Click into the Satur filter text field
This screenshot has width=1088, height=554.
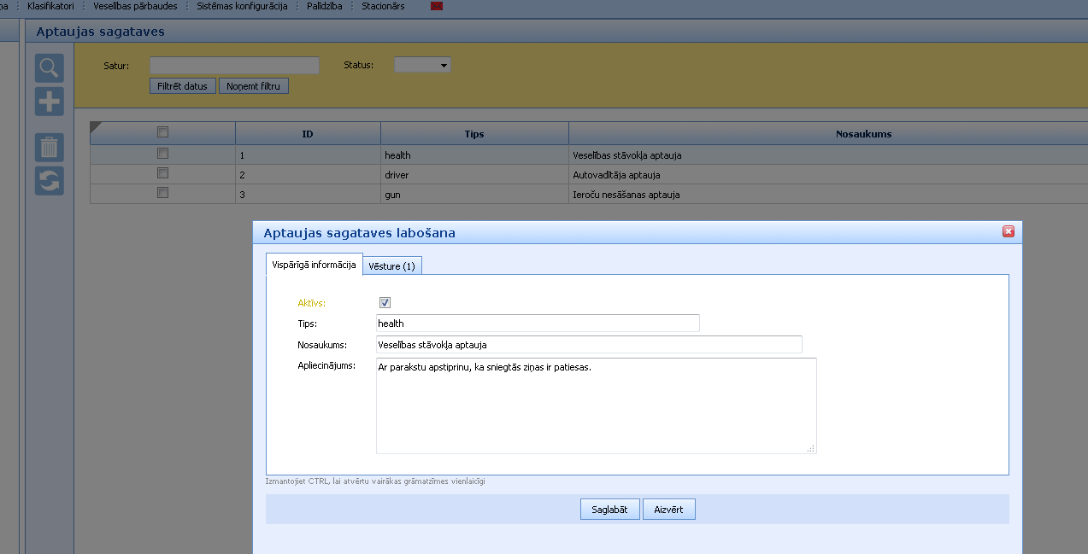pos(234,65)
